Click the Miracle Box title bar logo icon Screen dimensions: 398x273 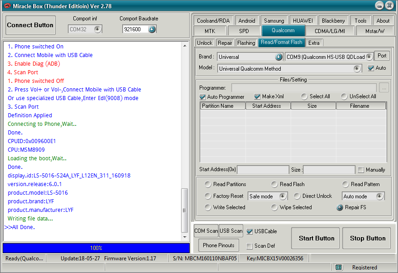(7, 6)
